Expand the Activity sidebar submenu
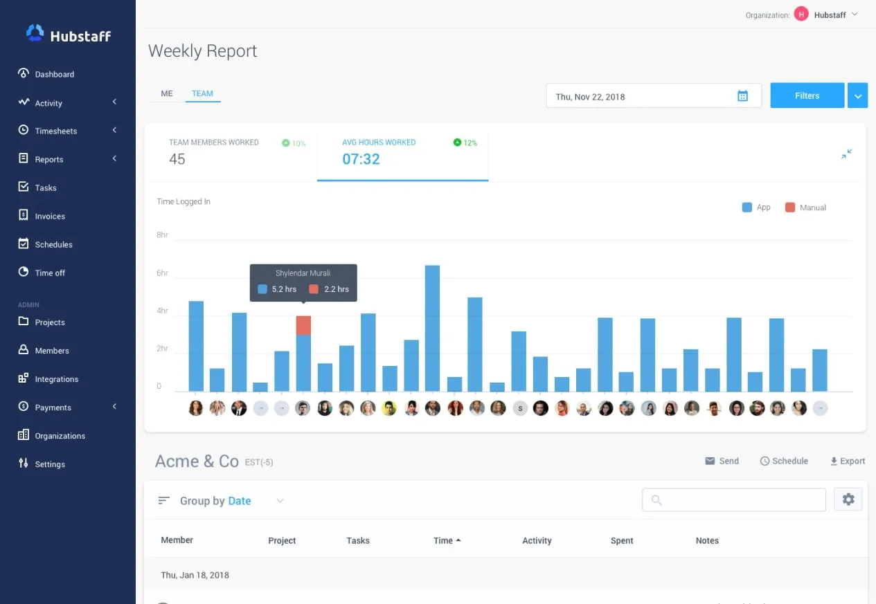The height and width of the screenshot is (604, 876). pos(114,102)
